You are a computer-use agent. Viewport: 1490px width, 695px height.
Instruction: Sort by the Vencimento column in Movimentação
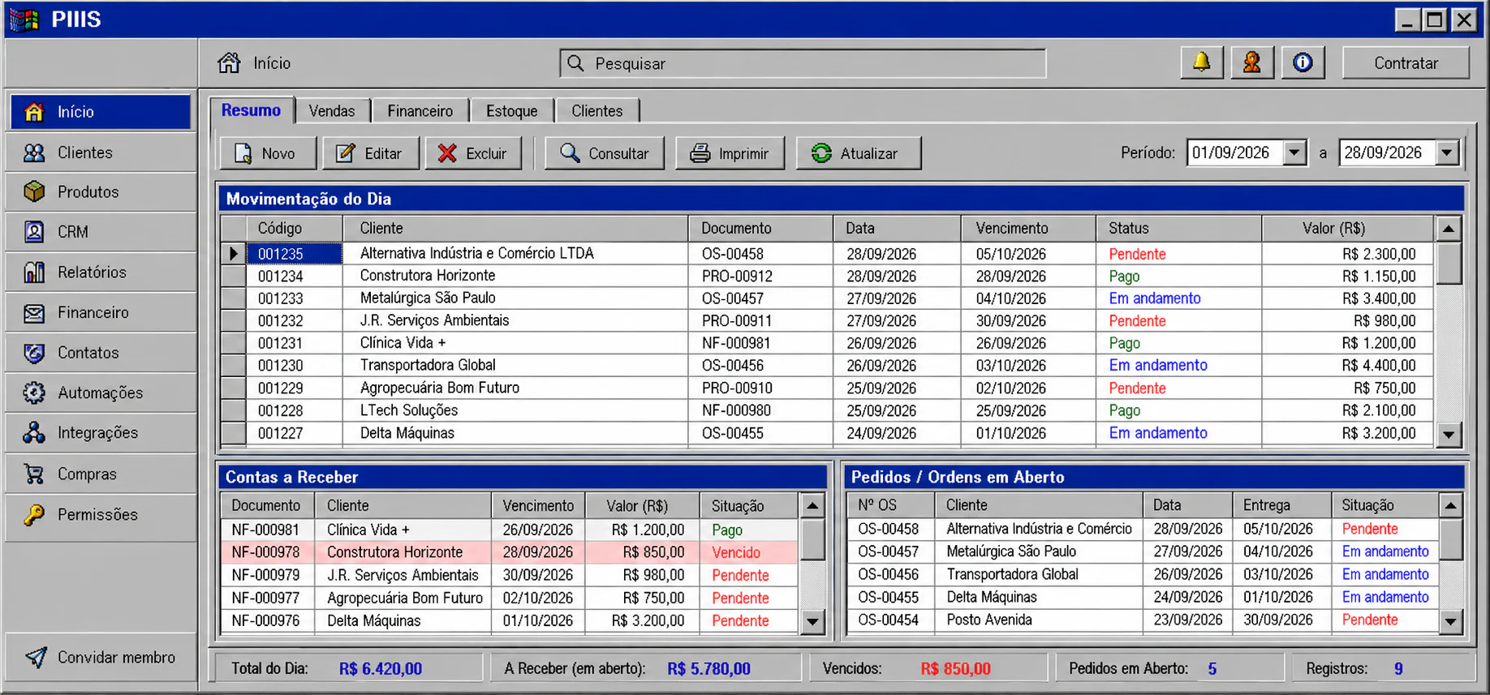pos(1028,229)
